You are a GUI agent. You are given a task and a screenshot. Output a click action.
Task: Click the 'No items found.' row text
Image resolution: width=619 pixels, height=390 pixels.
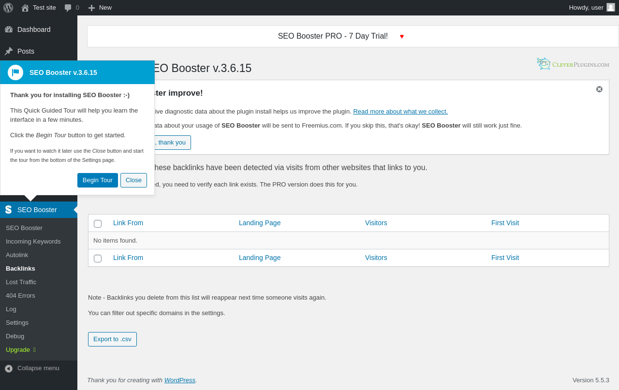point(115,241)
